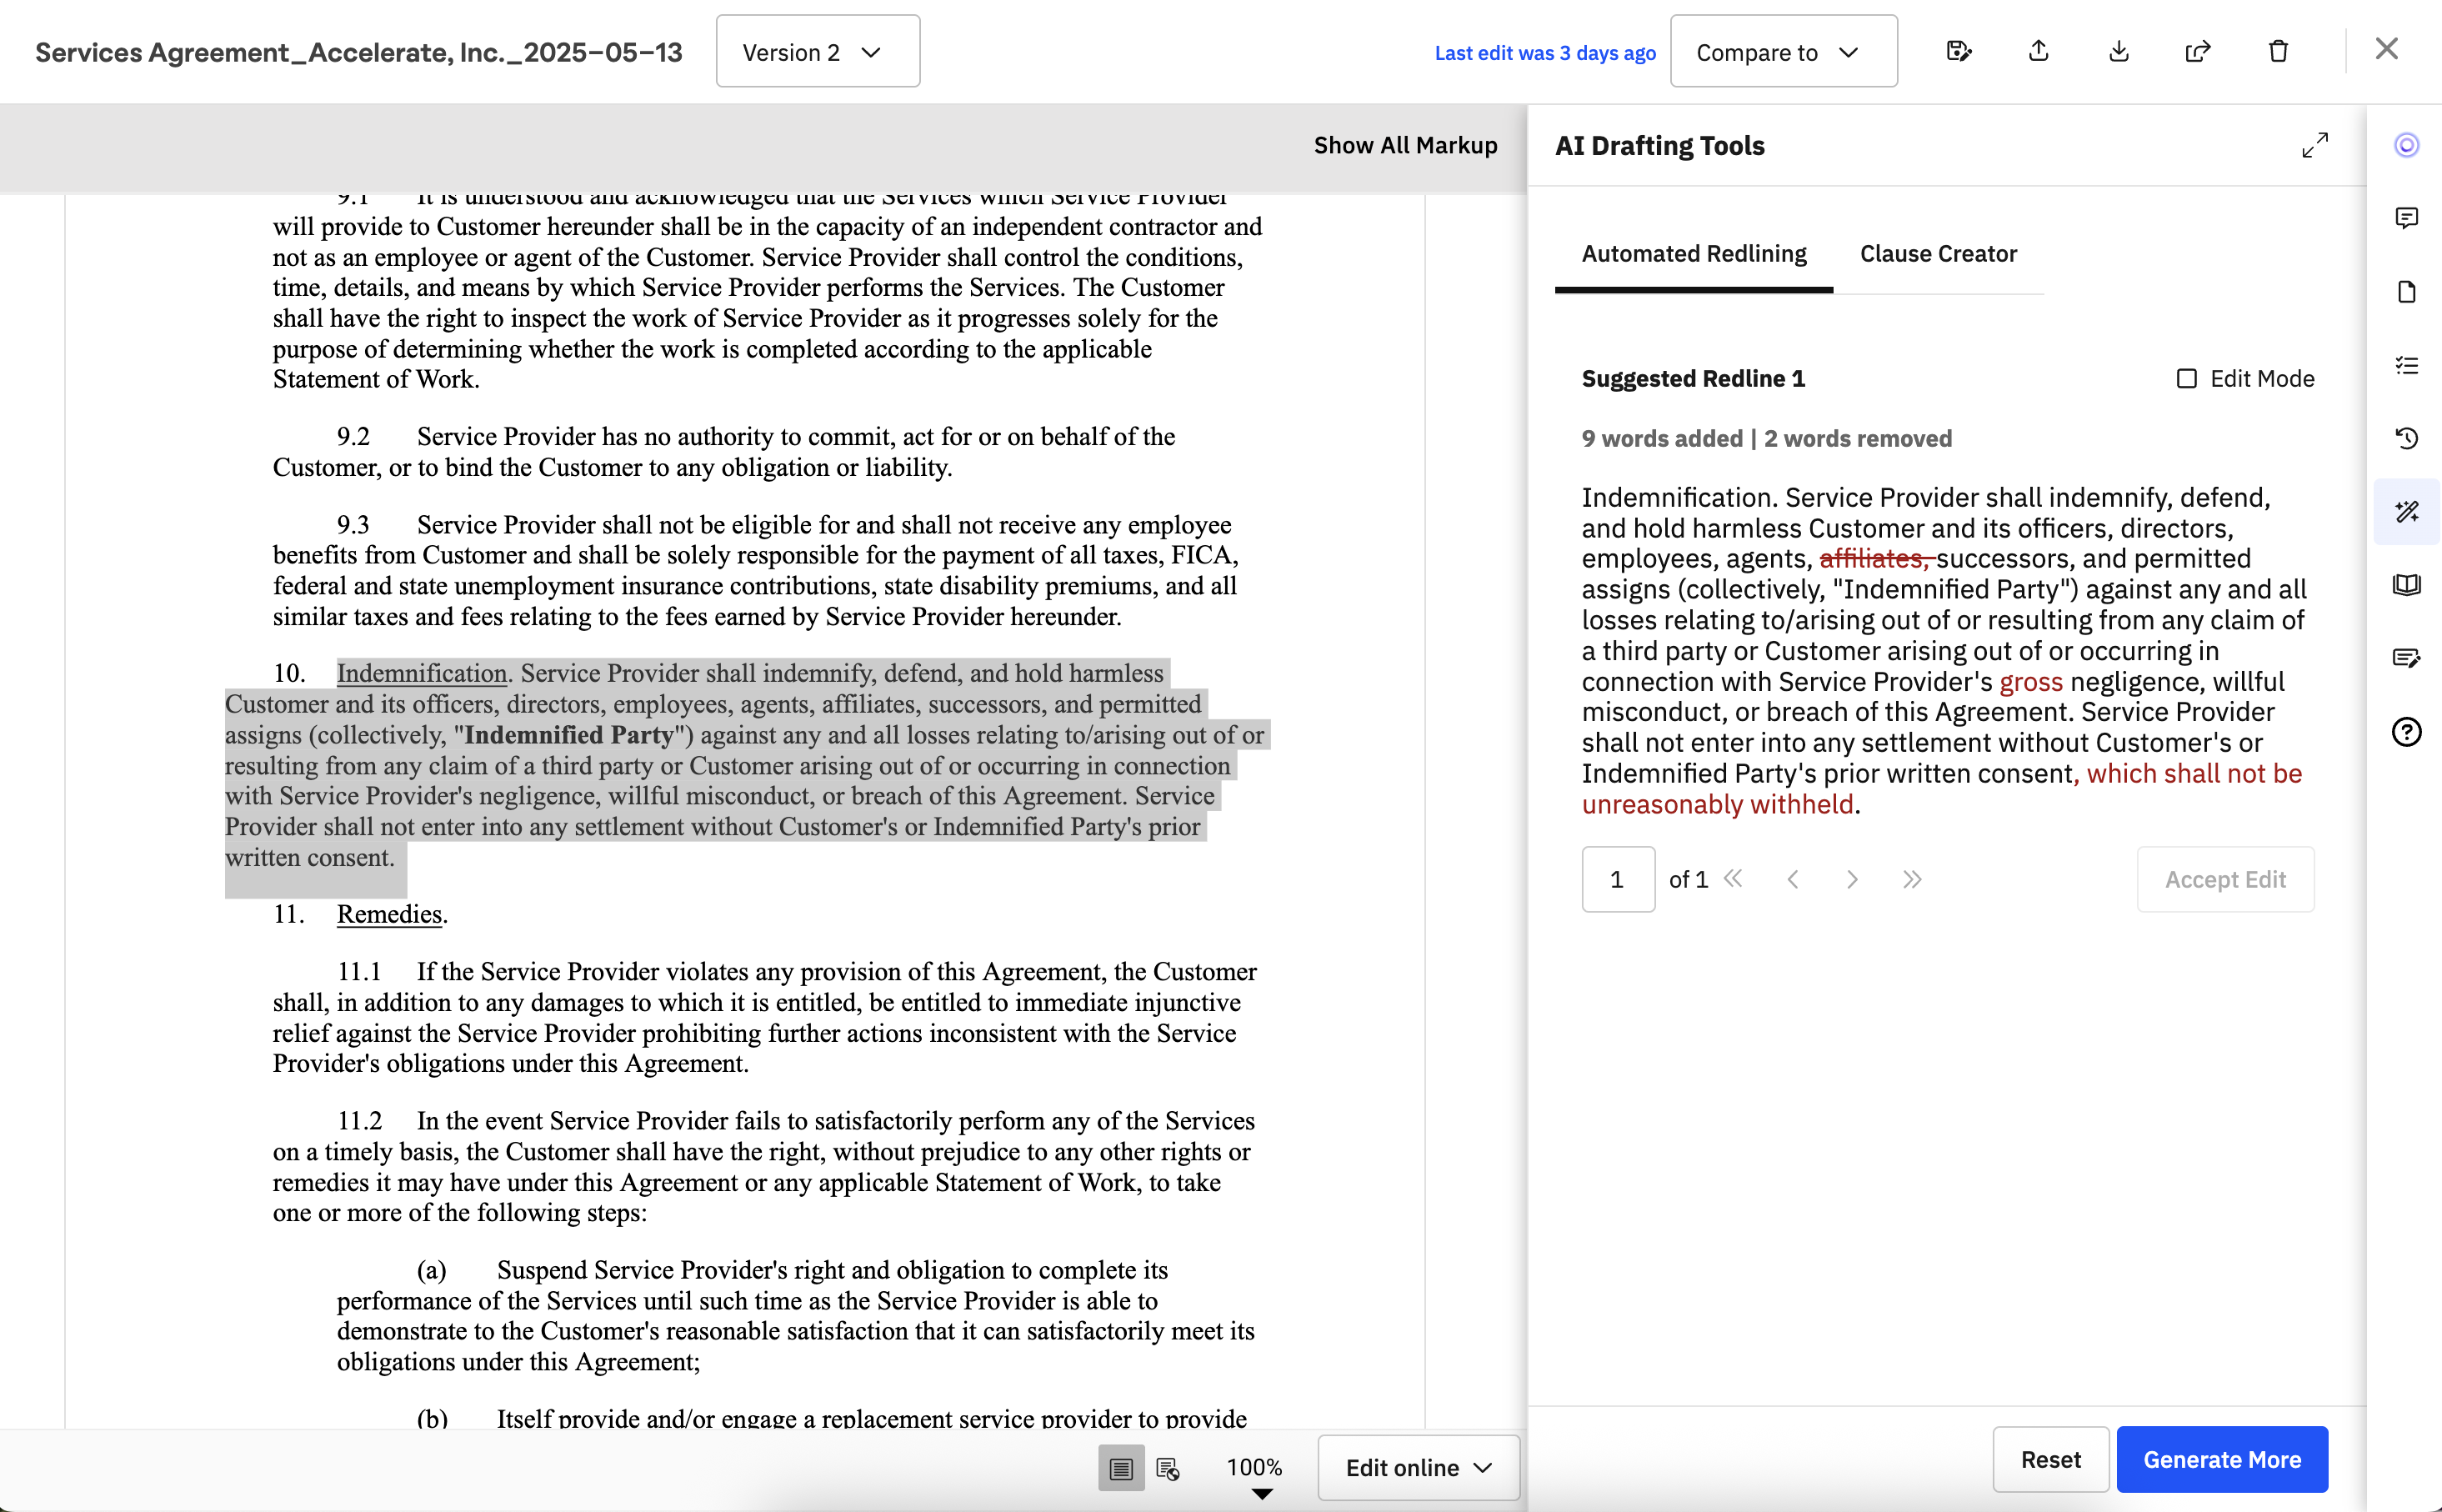Click the help question mark icon
Screen dimensions: 2442x1512
tap(2406, 732)
